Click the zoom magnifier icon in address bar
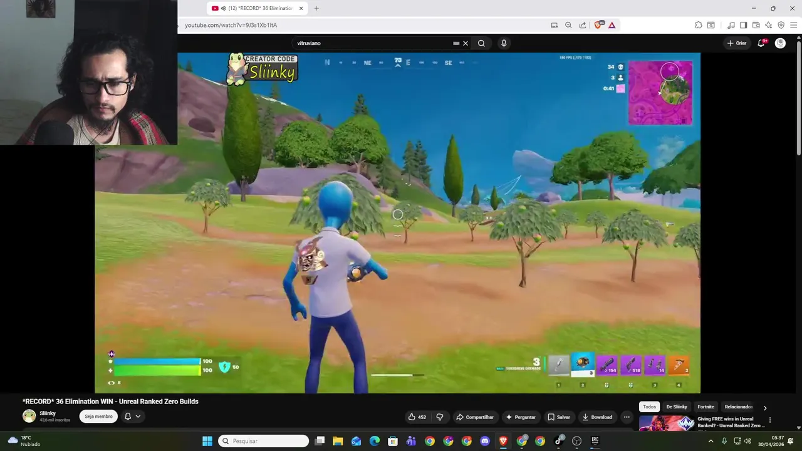Screen dimensions: 802x451 click(568, 25)
